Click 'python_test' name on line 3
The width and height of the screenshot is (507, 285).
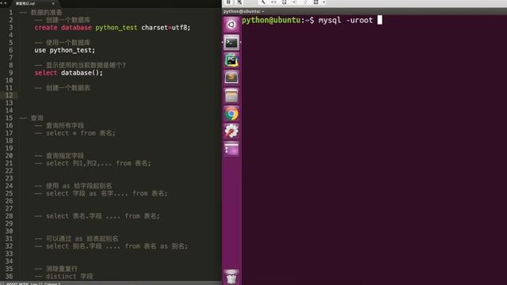tap(116, 28)
